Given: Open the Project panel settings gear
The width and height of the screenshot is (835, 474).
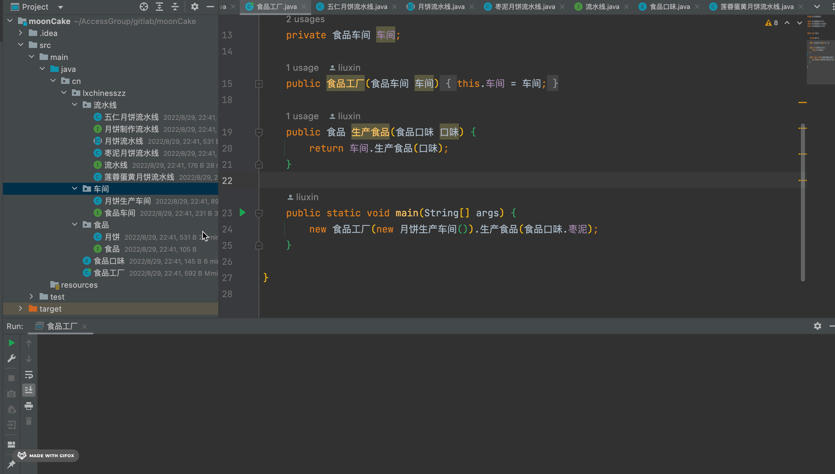Looking at the screenshot, I should (x=195, y=7).
